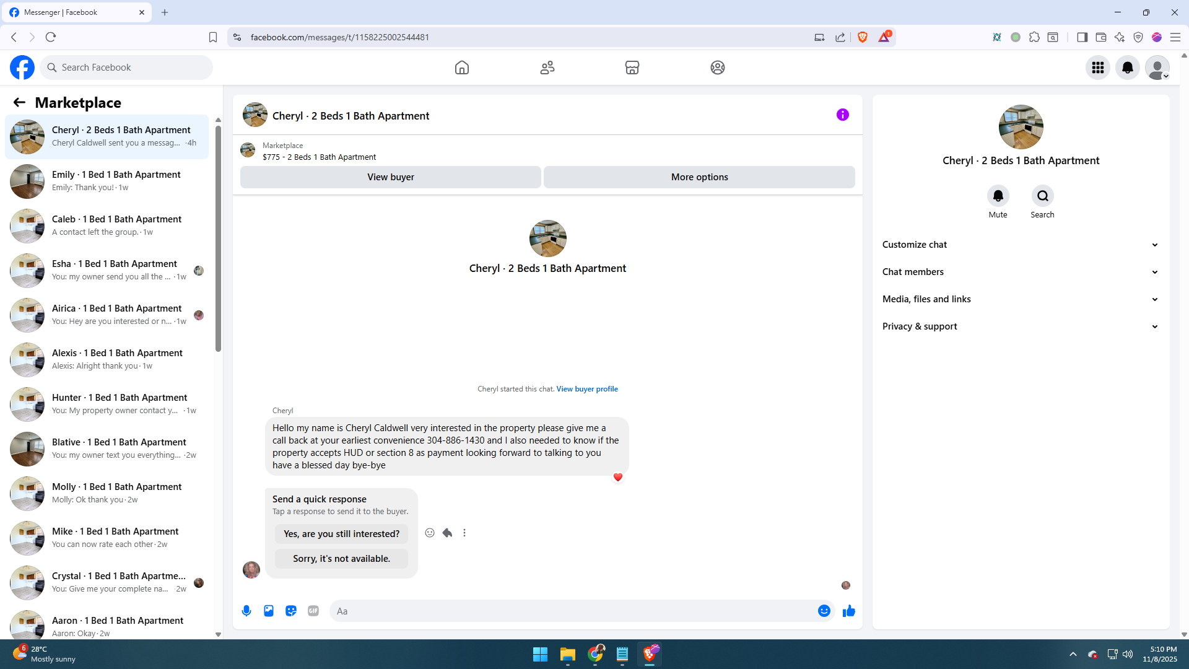The width and height of the screenshot is (1189, 669).
Task: Open the GIF picker icon
Action: coord(313,611)
